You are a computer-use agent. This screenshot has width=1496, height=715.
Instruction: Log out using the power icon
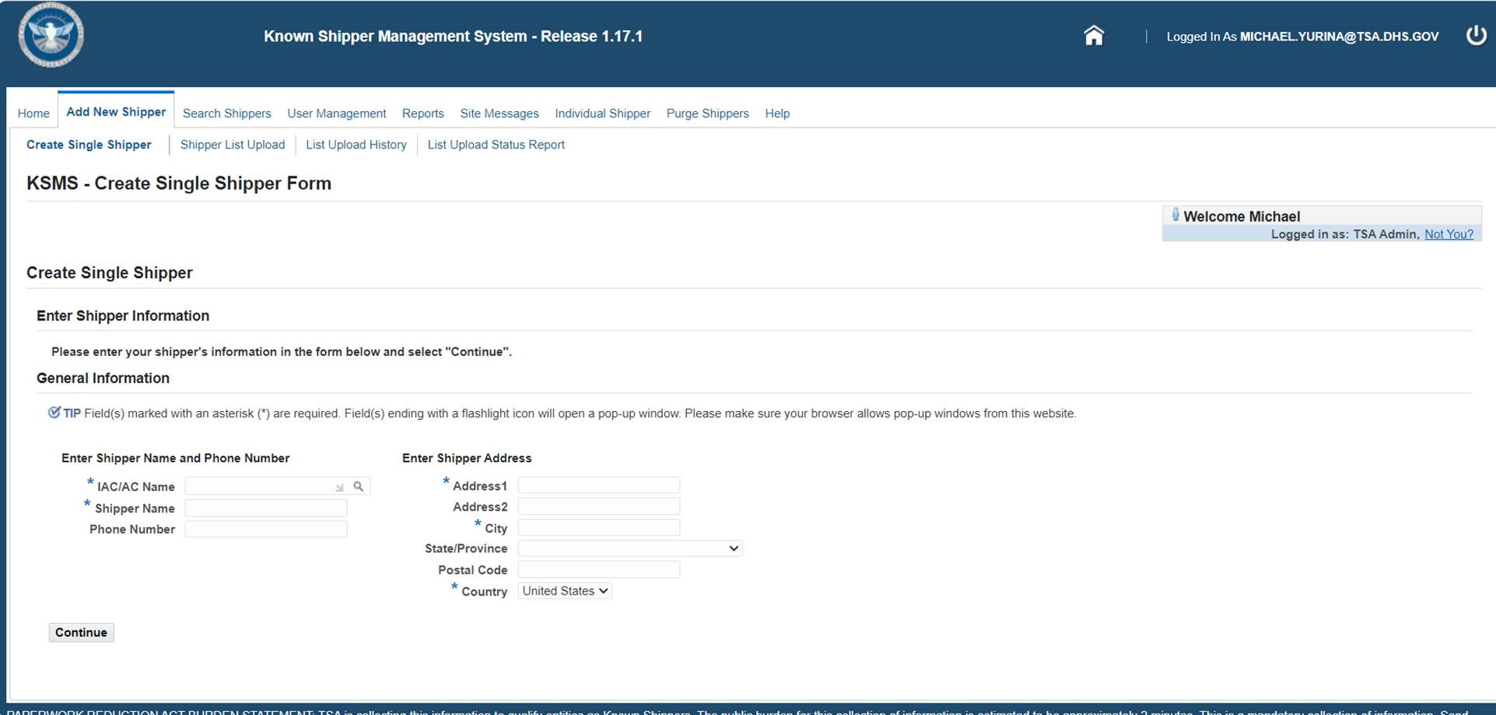coord(1476,36)
